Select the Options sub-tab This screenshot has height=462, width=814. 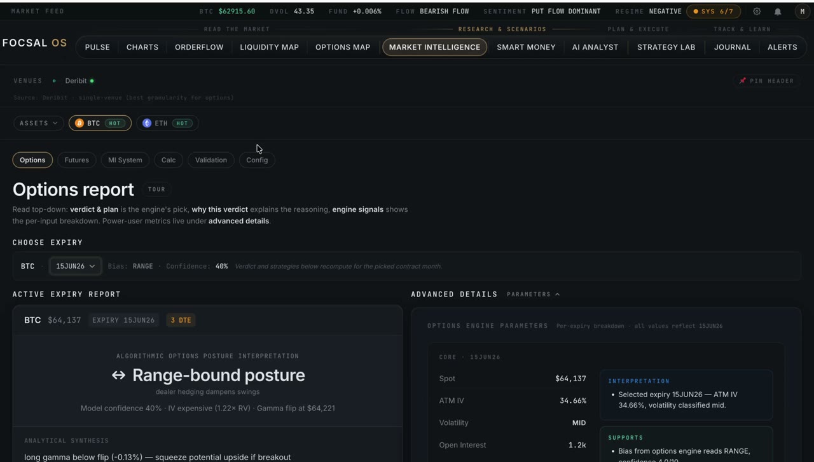[32, 160]
